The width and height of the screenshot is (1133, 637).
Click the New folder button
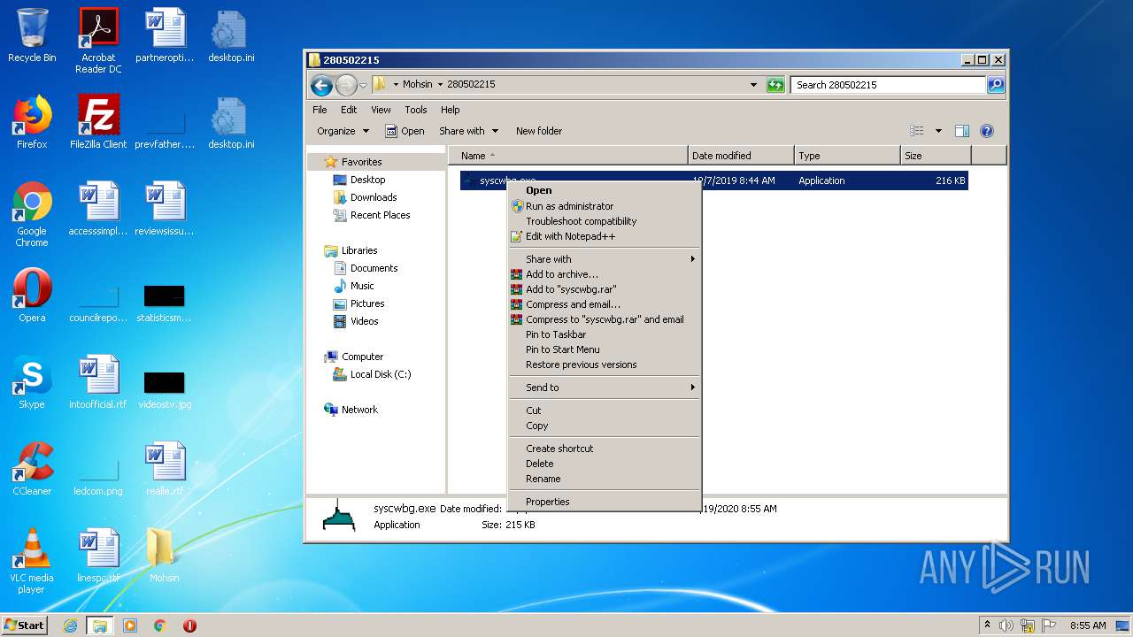(539, 131)
